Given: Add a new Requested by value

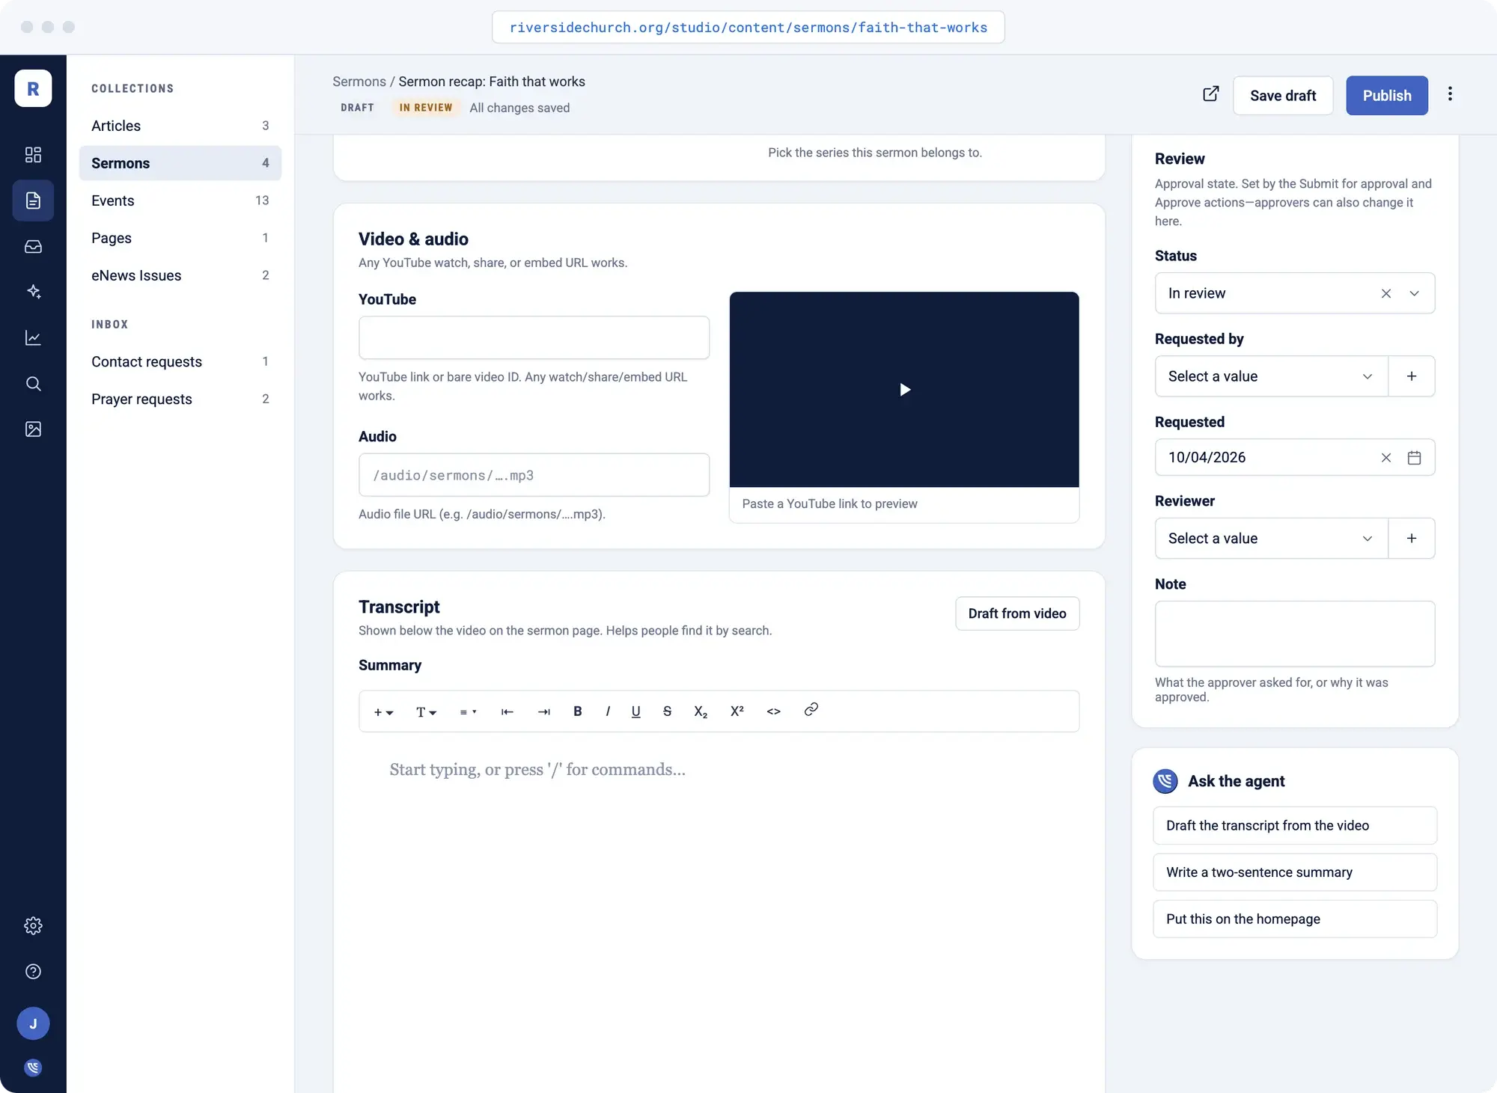Looking at the screenshot, I should click(x=1412, y=376).
